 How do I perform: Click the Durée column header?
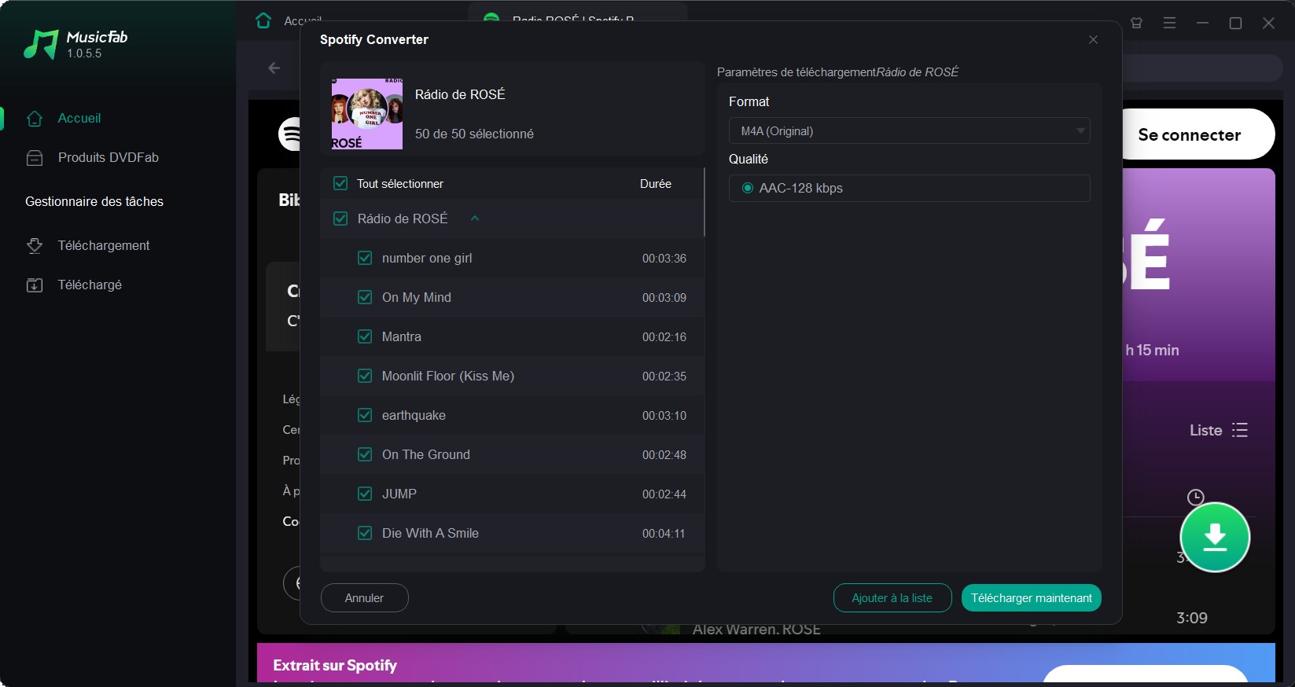[x=656, y=183]
